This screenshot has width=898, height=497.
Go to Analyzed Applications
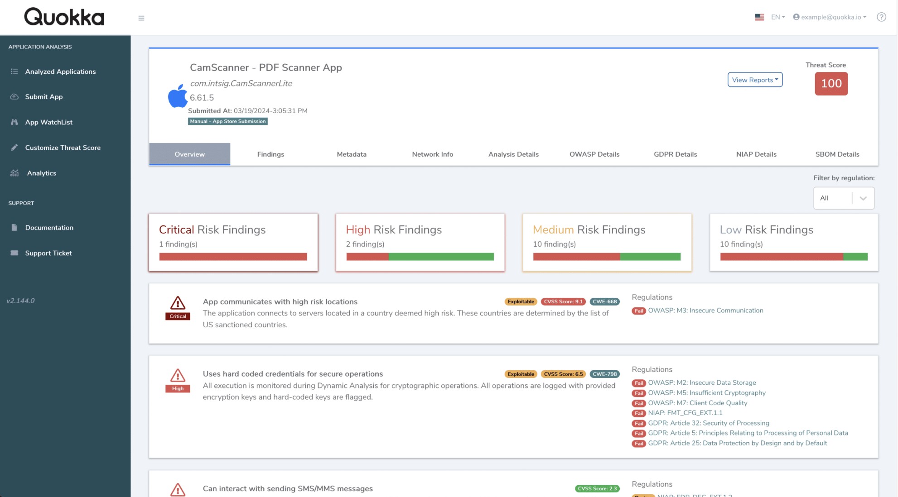pos(60,72)
